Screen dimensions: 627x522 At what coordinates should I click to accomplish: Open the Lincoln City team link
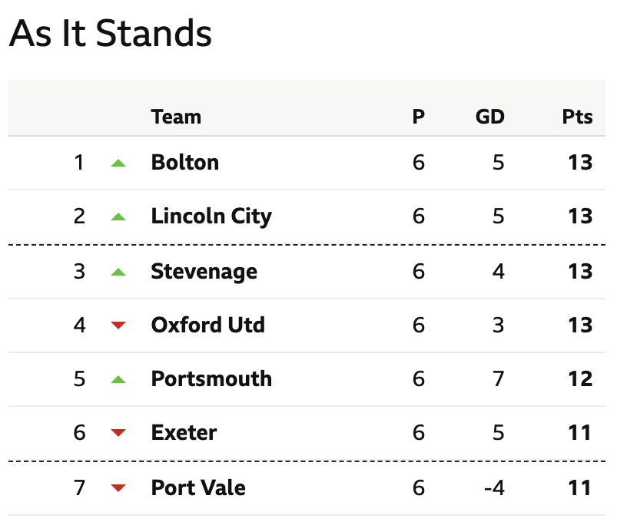pos(211,217)
